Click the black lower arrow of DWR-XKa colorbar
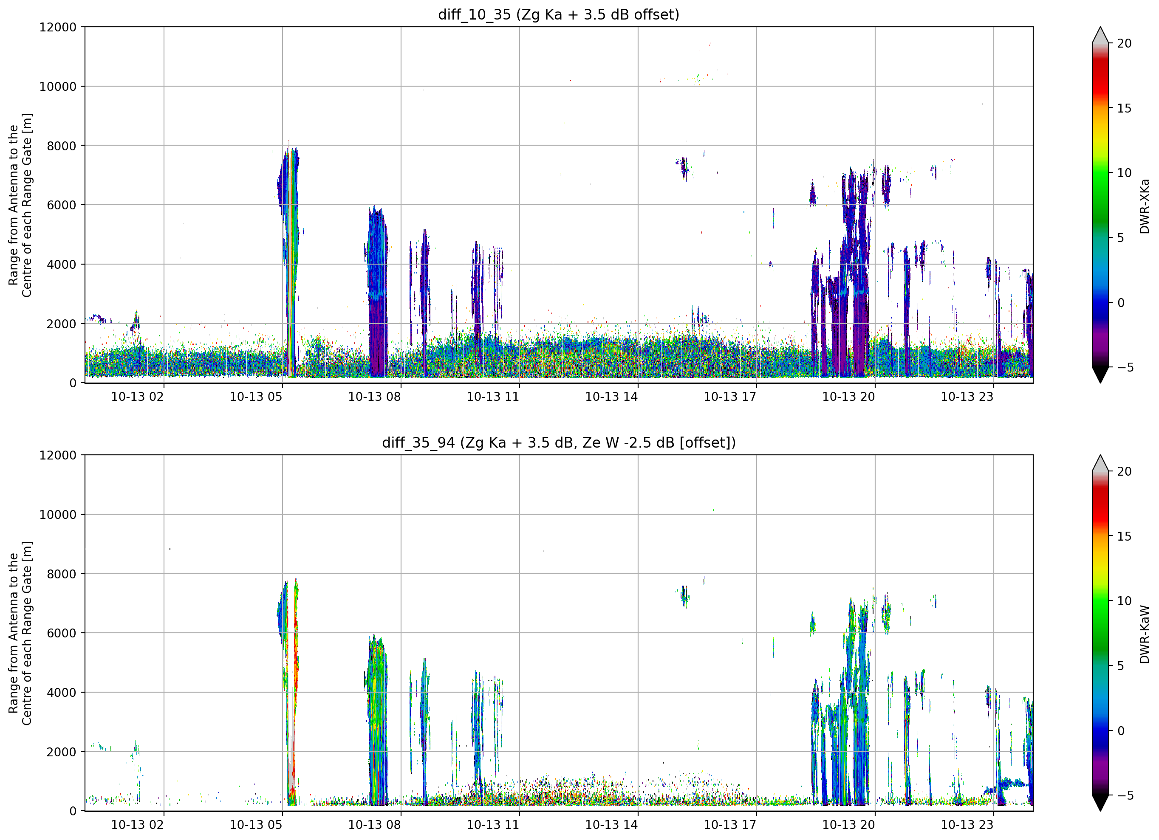Screen dimensions: 1159x840 tap(1100, 375)
